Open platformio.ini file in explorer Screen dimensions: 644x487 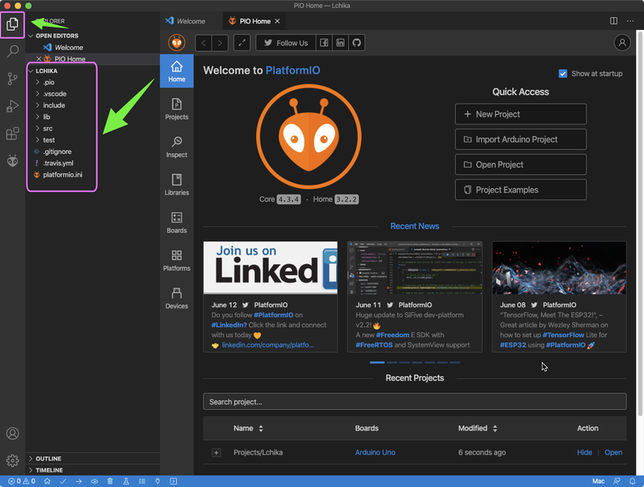tap(62, 174)
